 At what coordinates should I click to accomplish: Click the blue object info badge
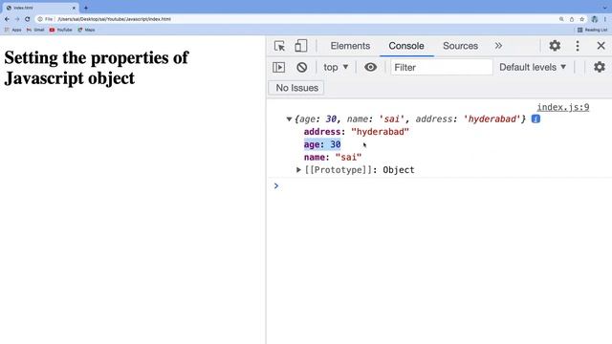coord(535,118)
